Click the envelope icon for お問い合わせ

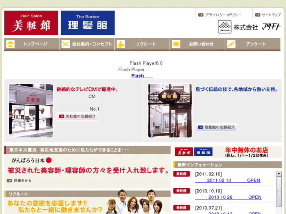click(x=176, y=44)
